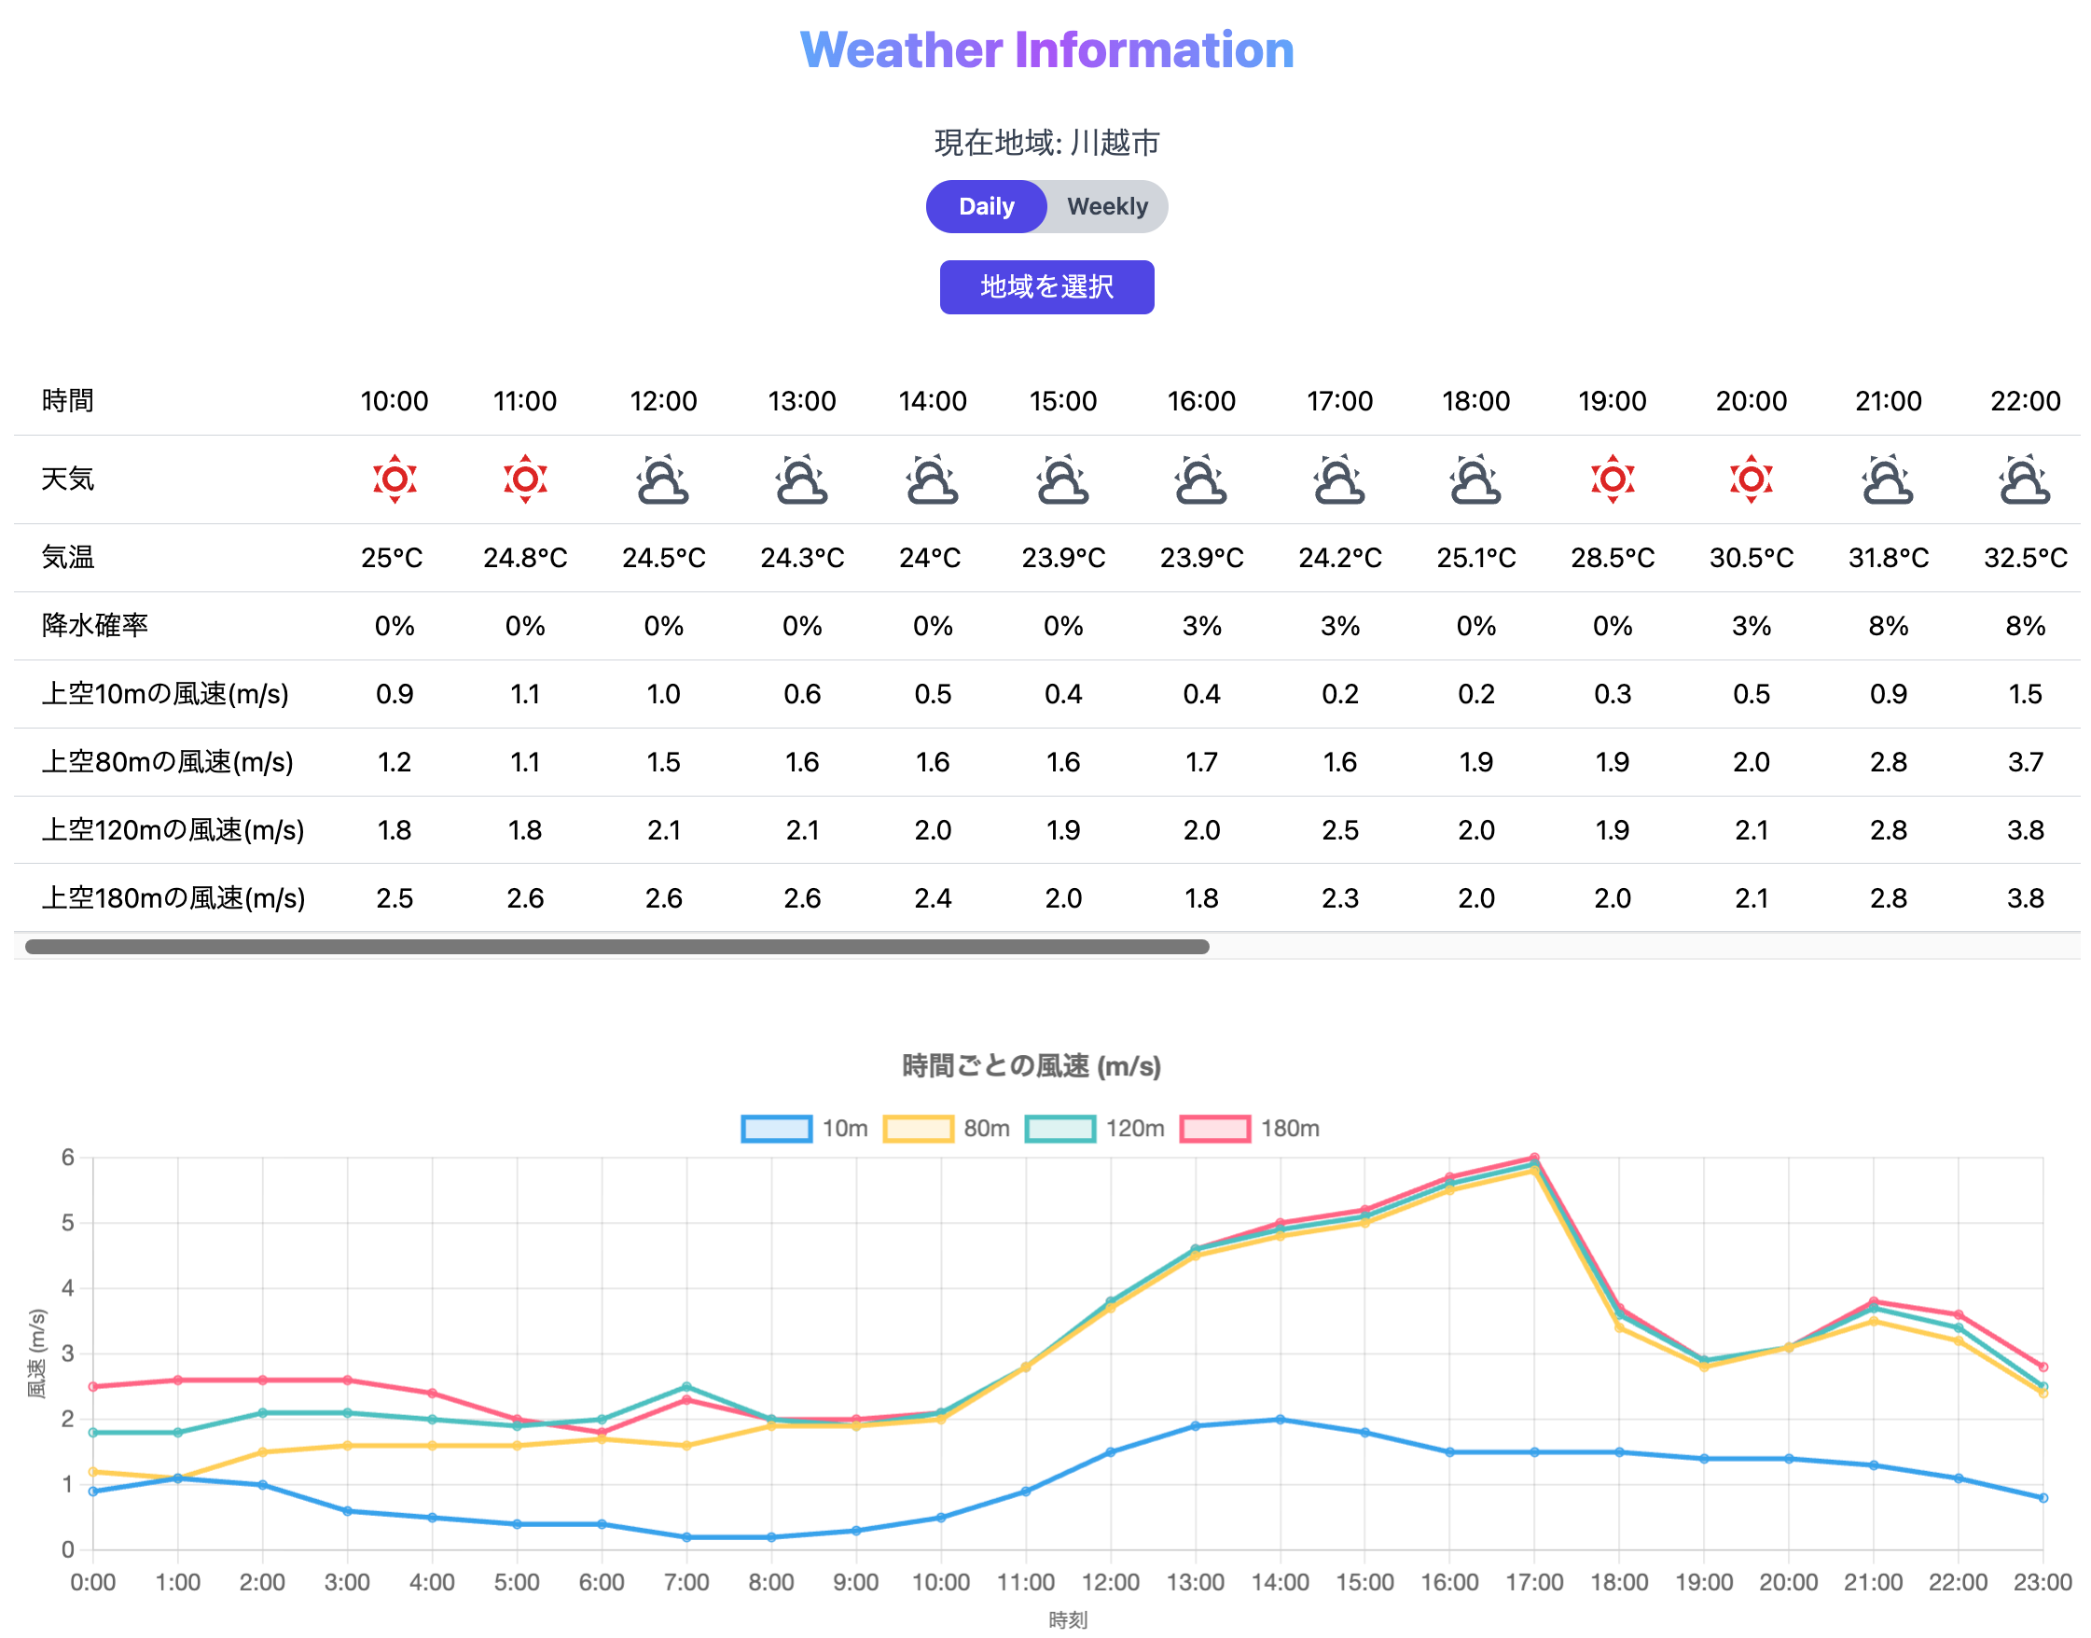Image resolution: width=2091 pixels, height=1638 pixels.
Task: Click the sunny weather icon at 19:00
Action: (1612, 479)
